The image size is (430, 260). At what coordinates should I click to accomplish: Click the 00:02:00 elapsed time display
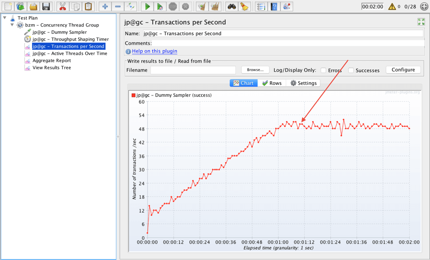[x=372, y=6]
